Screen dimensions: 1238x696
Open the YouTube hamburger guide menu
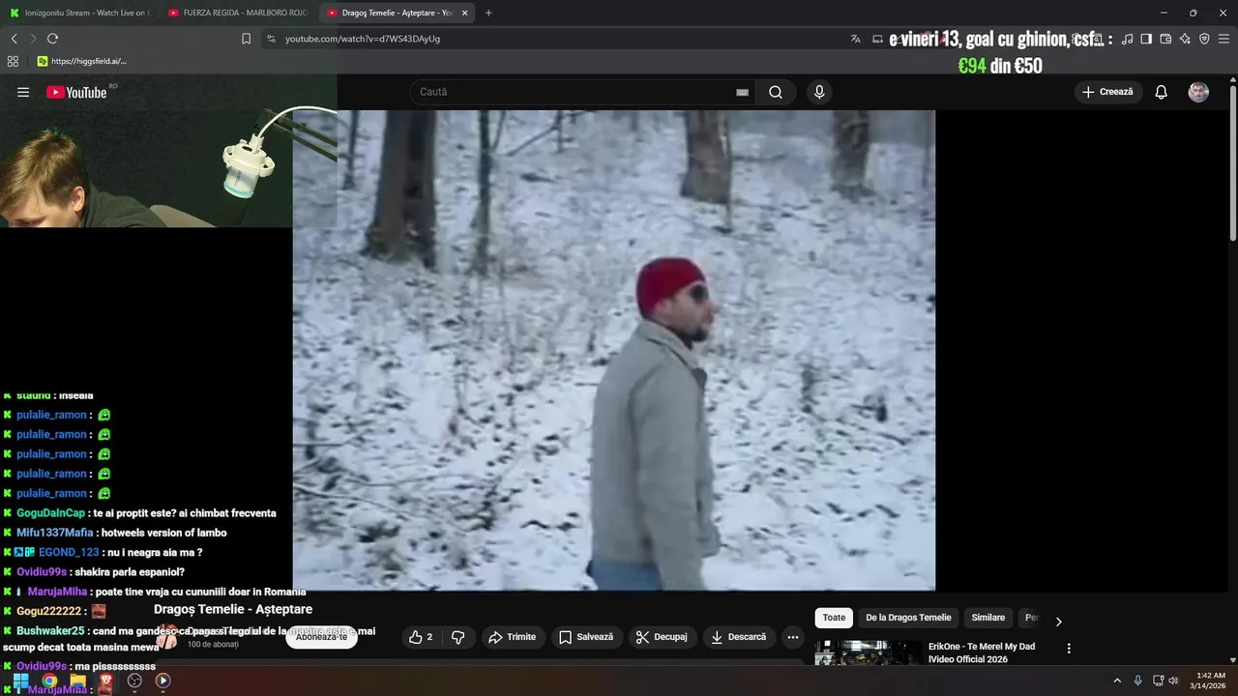23,92
